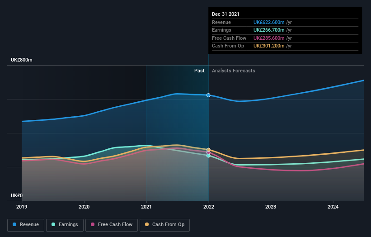Select the Free Cash Flow marker at 2022
The height and width of the screenshot is (237, 371).
(x=208, y=152)
